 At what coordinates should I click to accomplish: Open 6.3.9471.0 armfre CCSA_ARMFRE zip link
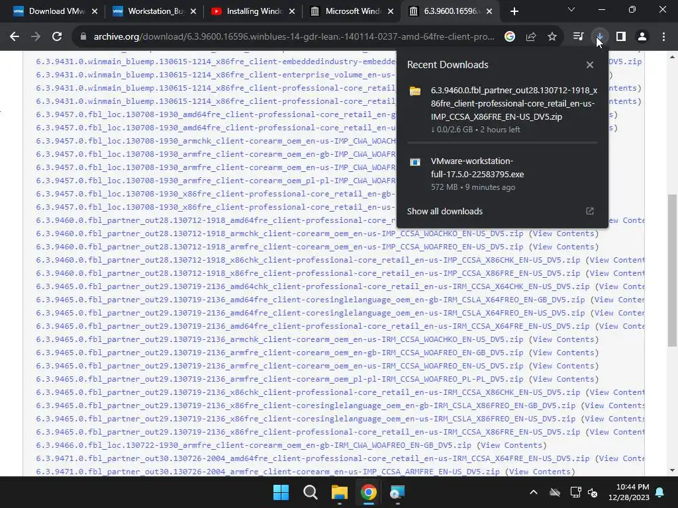(x=267, y=471)
